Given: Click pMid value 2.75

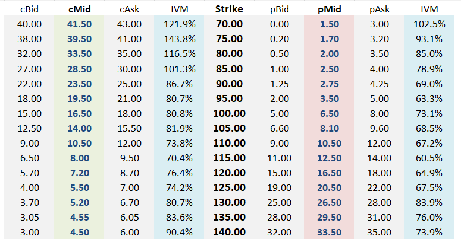Looking at the screenshot, I should pos(330,84).
